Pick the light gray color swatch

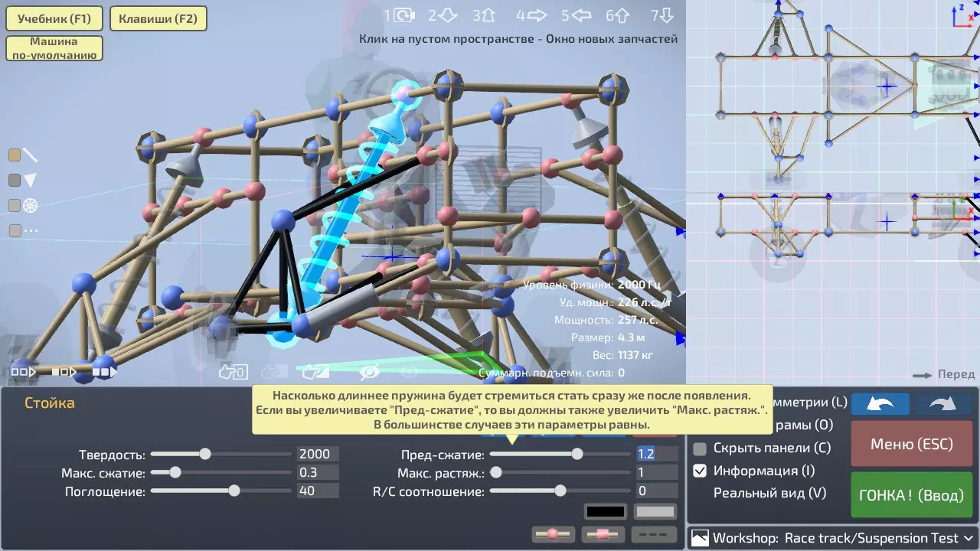[x=655, y=511]
